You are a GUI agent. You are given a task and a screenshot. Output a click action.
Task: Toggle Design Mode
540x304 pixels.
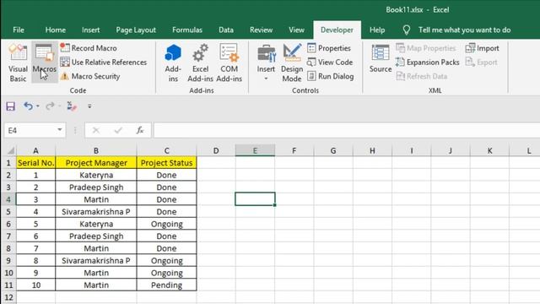(292, 63)
